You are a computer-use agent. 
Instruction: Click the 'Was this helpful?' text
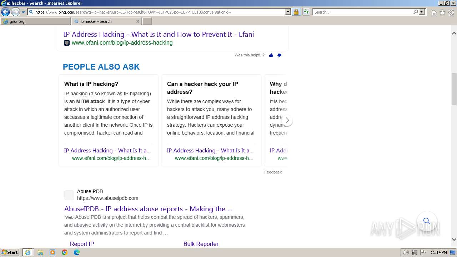click(250, 55)
